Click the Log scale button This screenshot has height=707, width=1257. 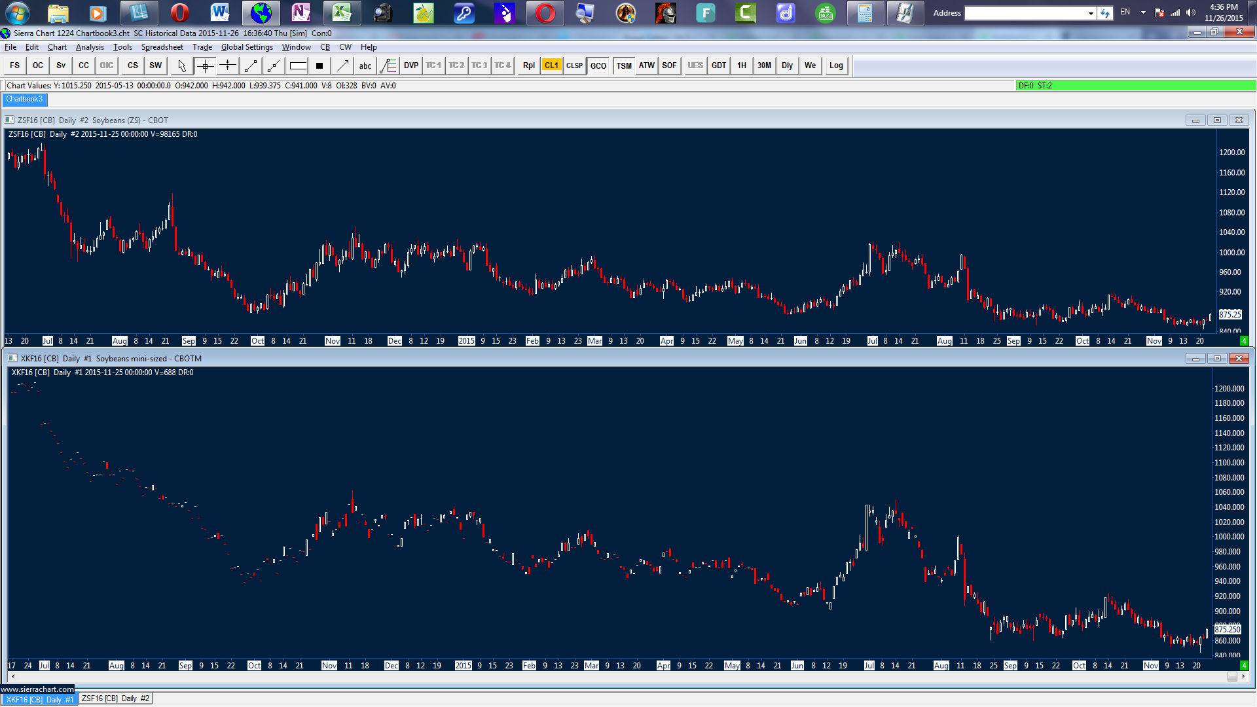836,65
